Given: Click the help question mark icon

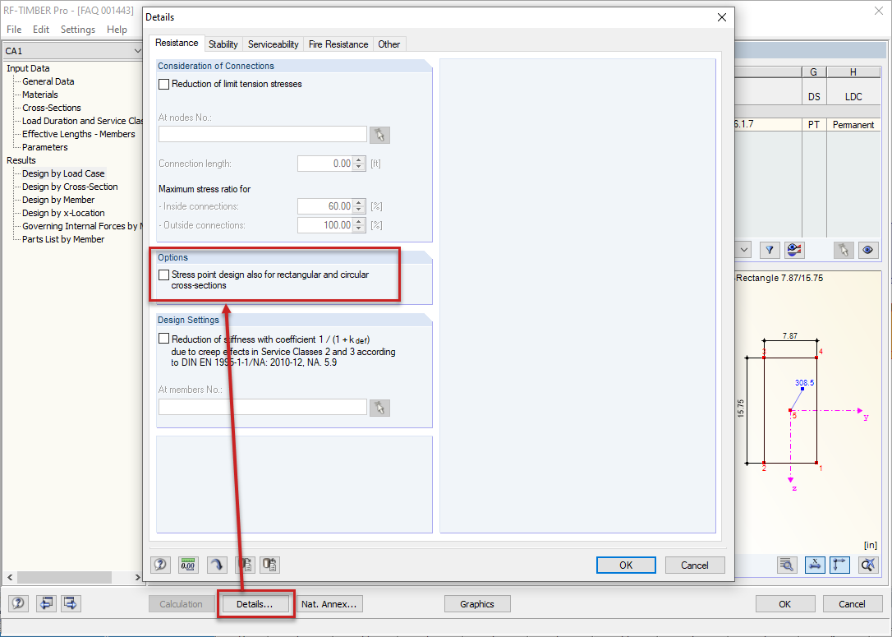Looking at the screenshot, I should click(x=160, y=565).
